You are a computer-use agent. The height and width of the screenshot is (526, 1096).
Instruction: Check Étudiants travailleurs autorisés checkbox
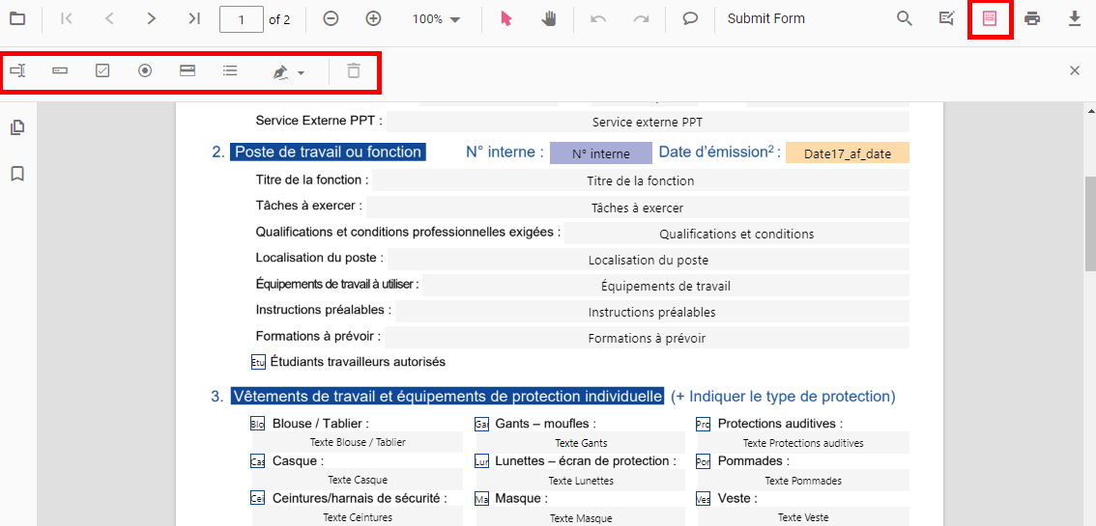click(x=259, y=361)
